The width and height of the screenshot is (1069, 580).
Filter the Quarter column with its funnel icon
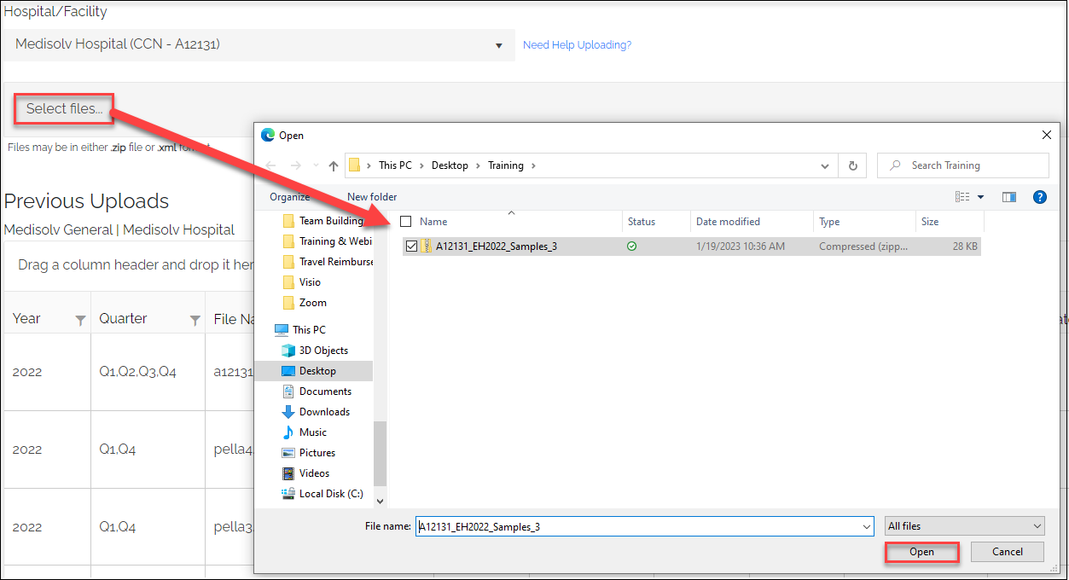195,321
